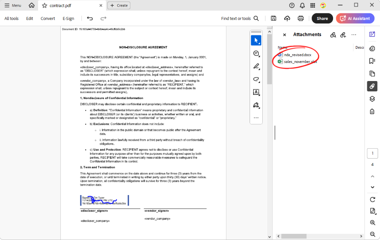
Task: Click the Share button
Action: (322, 18)
